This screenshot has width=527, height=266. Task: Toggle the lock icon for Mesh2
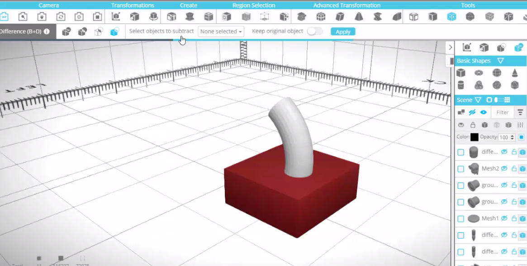coord(514,168)
